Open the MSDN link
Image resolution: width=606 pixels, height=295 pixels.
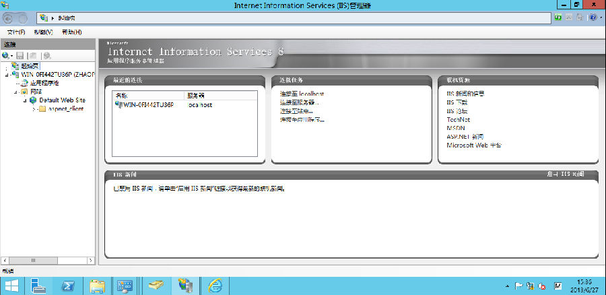[456, 128]
